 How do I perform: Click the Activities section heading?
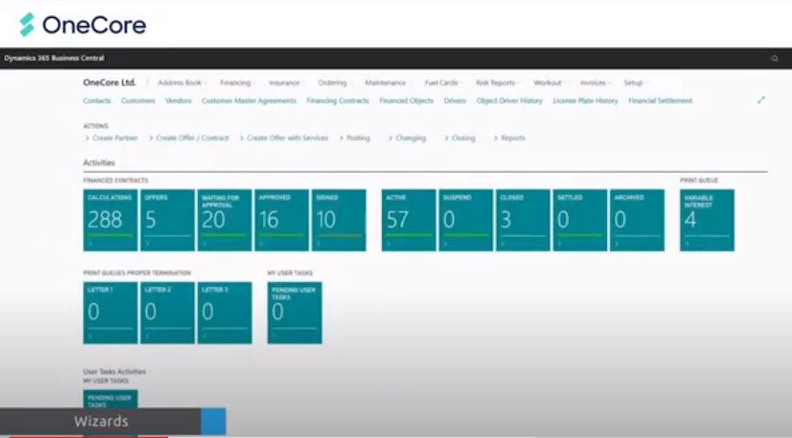pos(99,163)
